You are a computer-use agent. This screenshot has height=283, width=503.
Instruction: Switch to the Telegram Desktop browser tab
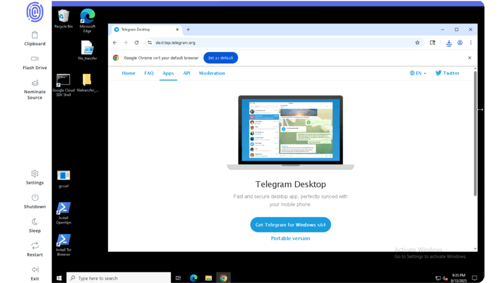[146, 29]
